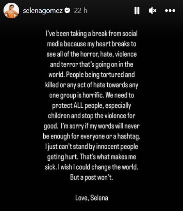This screenshot has width=183, height=211.
Task: Tap the line "sick. I wish I could change the world."
Action: point(92,167)
